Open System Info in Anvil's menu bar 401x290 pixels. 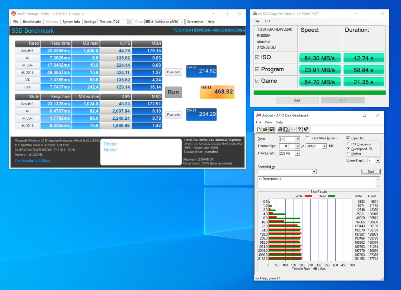pyautogui.click(x=71, y=22)
